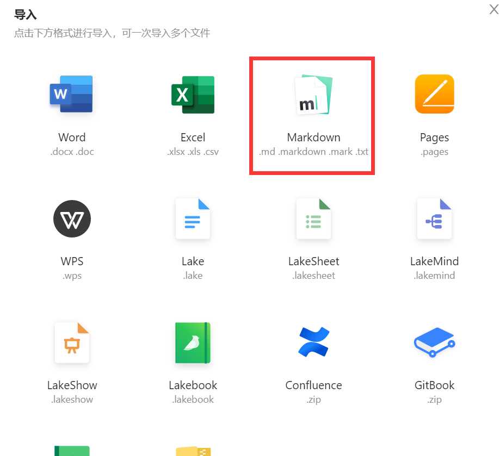
Task: Click the 导入 dialog title
Action: pos(26,15)
